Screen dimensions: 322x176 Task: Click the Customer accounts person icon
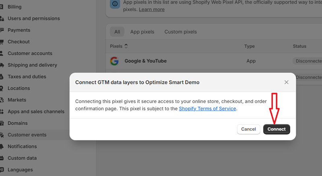click(x=2, y=53)
